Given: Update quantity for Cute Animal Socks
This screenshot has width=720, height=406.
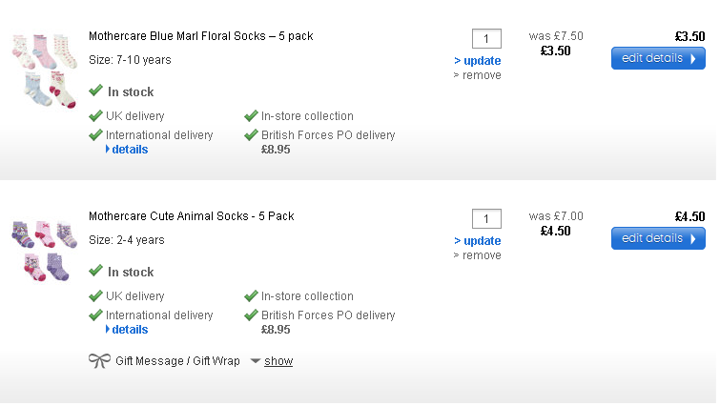Looking at the screenshot, I should click(479, 241).
